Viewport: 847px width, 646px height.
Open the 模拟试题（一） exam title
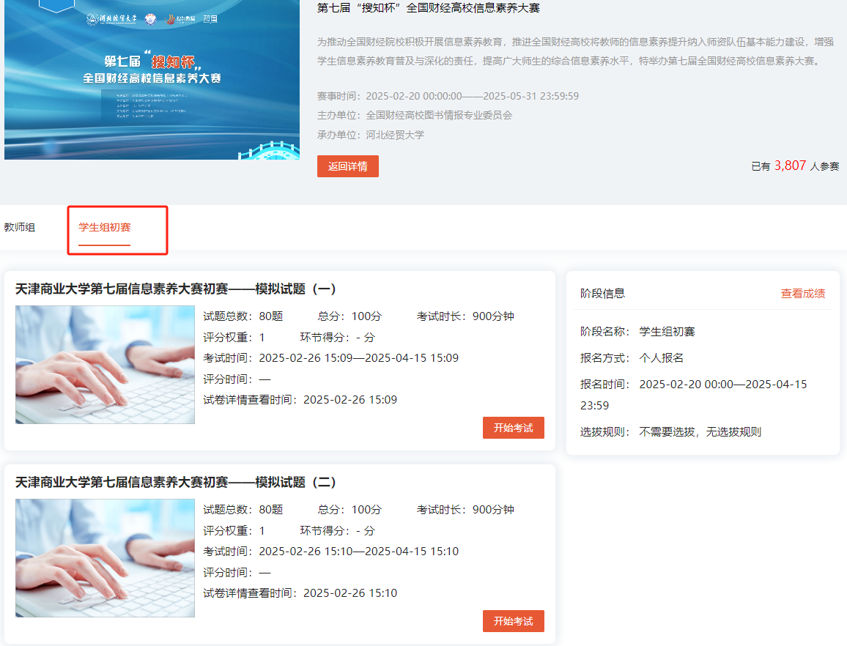point(176,289)
